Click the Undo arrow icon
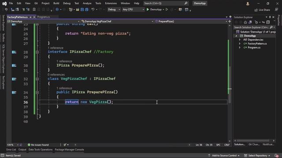The height and width of the screenshot is (158, 282). click(93, 9)
